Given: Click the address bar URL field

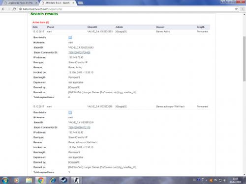Looking at the screenshot, I should click(126, 9).
